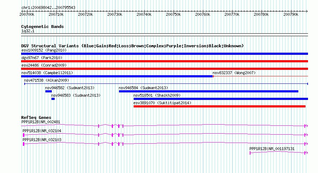Screen dimensions: 318x173
Task: Open the nsv946584 (Sudmant2013) blue bar
Action: click(208, 91)
